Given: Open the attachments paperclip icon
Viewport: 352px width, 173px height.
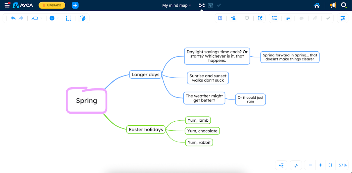Looking at the screenshot, I should 315,18.
